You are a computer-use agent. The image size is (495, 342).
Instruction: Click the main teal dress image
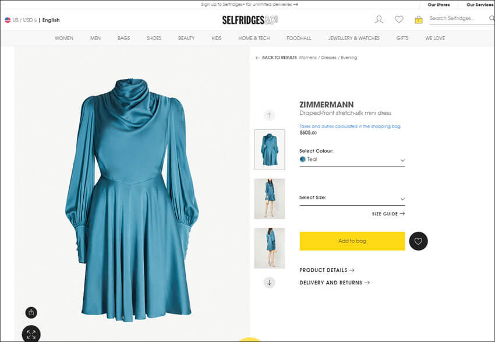coord(132,200)
